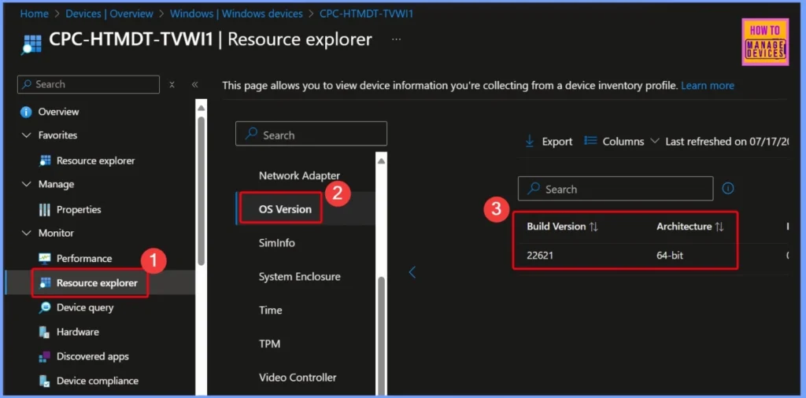Click the Discovered apps icon
Image resolution: width=806 pixels, height=398 pixels.
click(x=45, y=356)
